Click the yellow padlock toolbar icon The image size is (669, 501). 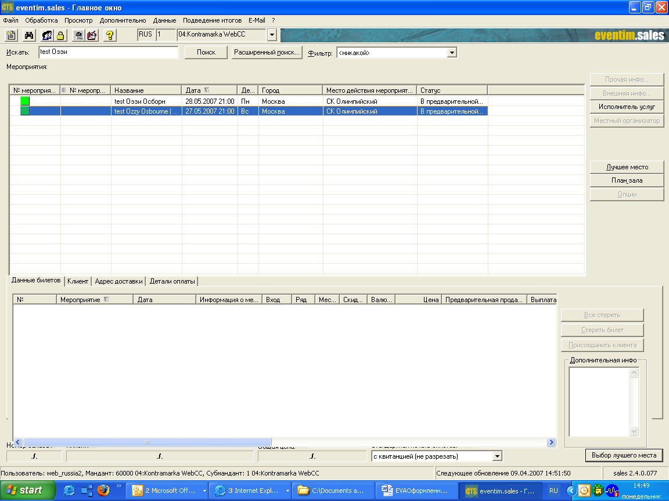[x=60, y=35]
